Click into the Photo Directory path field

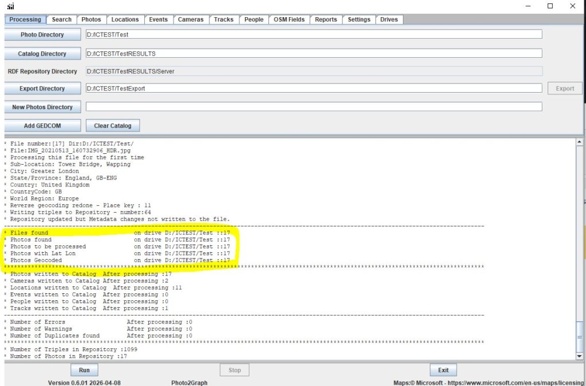313,35
